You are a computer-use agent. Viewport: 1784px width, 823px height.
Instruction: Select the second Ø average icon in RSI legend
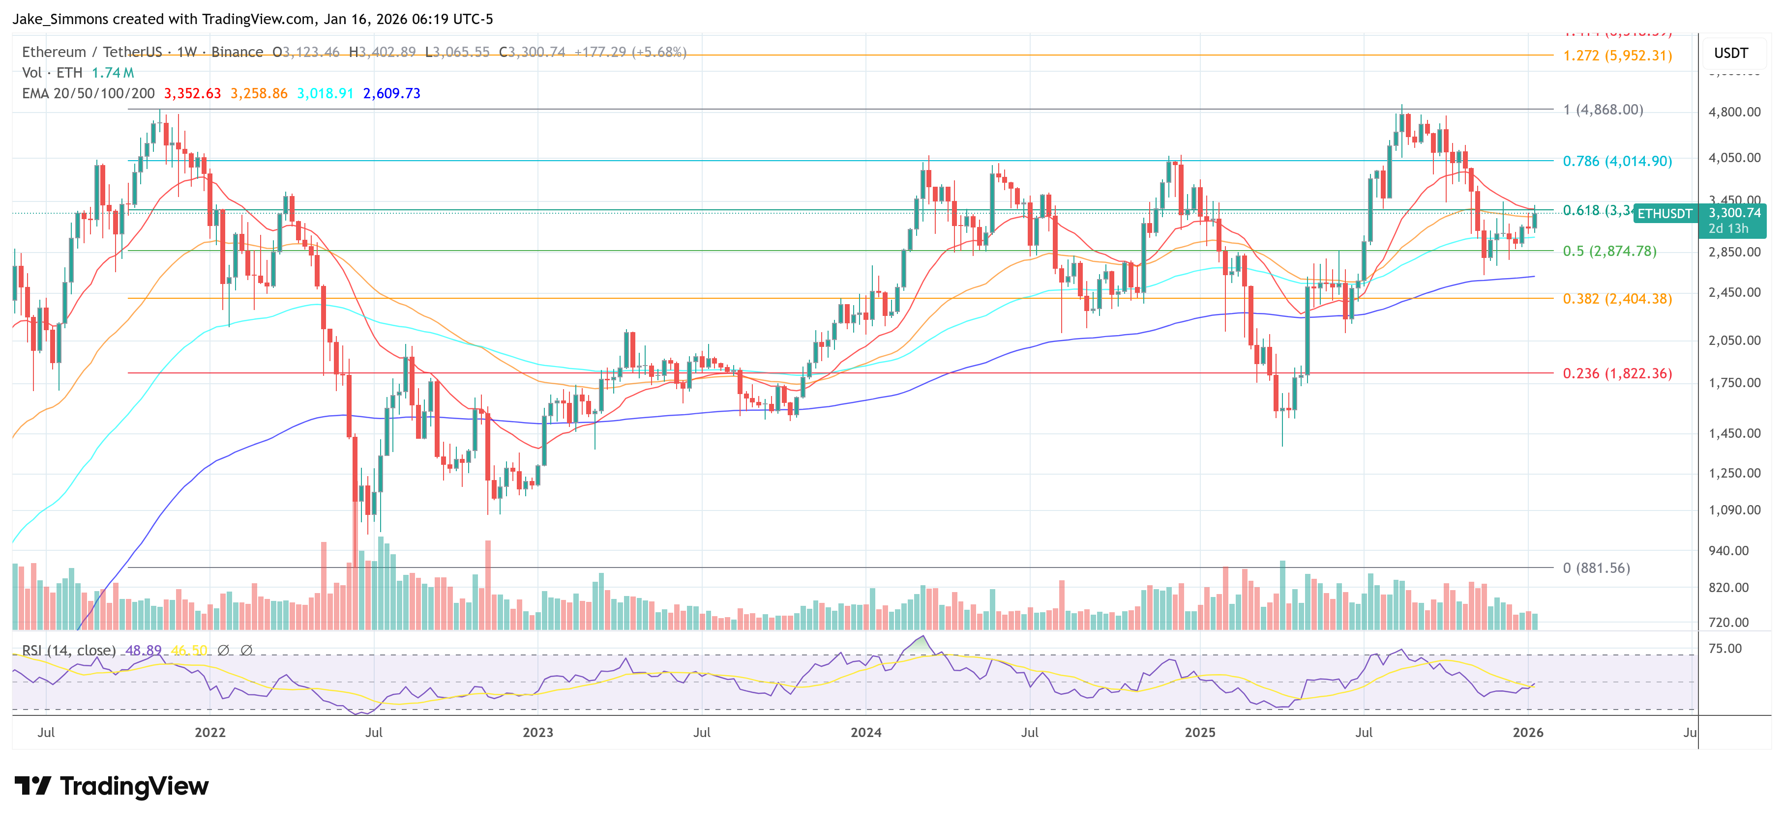pos(246,652)
